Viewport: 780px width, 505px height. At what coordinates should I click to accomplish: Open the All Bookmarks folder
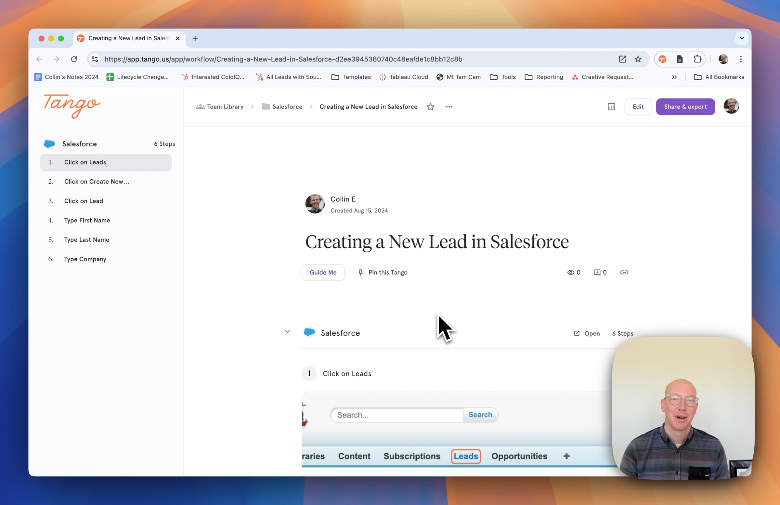719,77
